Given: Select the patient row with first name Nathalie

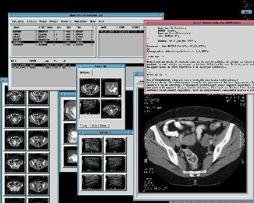Looking at the screenshot, I should pos(53,39).
